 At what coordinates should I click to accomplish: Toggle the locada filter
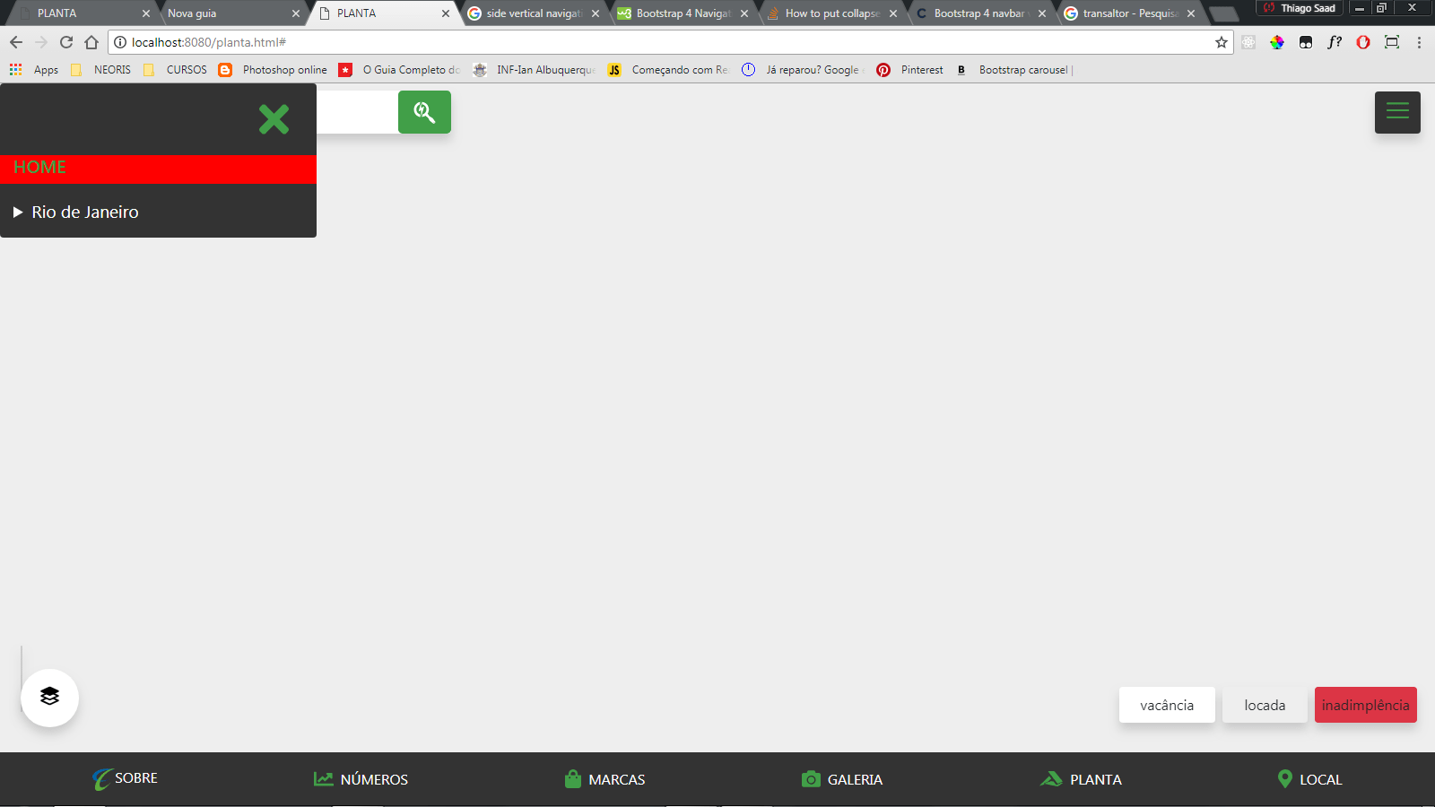click(1264, 705)
